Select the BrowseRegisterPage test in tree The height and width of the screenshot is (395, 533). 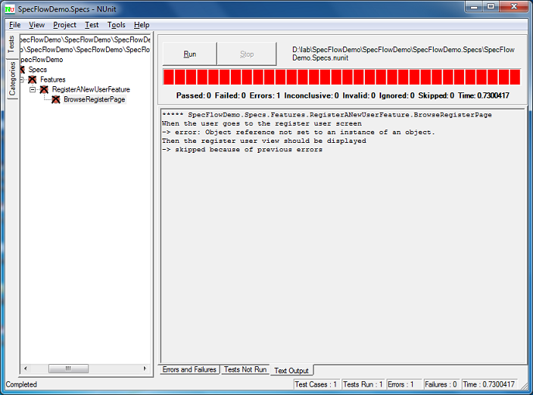pyautogui.click(x=95, y=99)
